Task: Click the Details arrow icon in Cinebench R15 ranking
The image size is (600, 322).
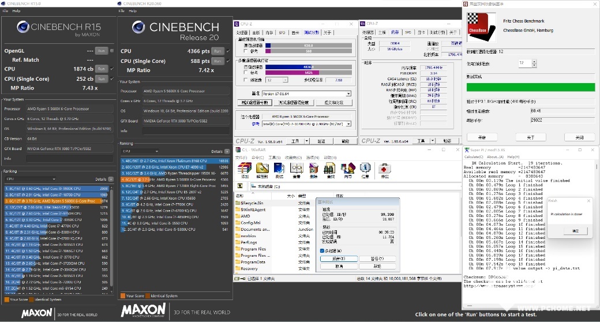Action: [111, 179]
